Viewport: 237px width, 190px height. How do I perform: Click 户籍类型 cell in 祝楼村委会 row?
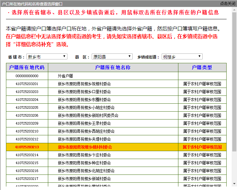tap(202, 84)
